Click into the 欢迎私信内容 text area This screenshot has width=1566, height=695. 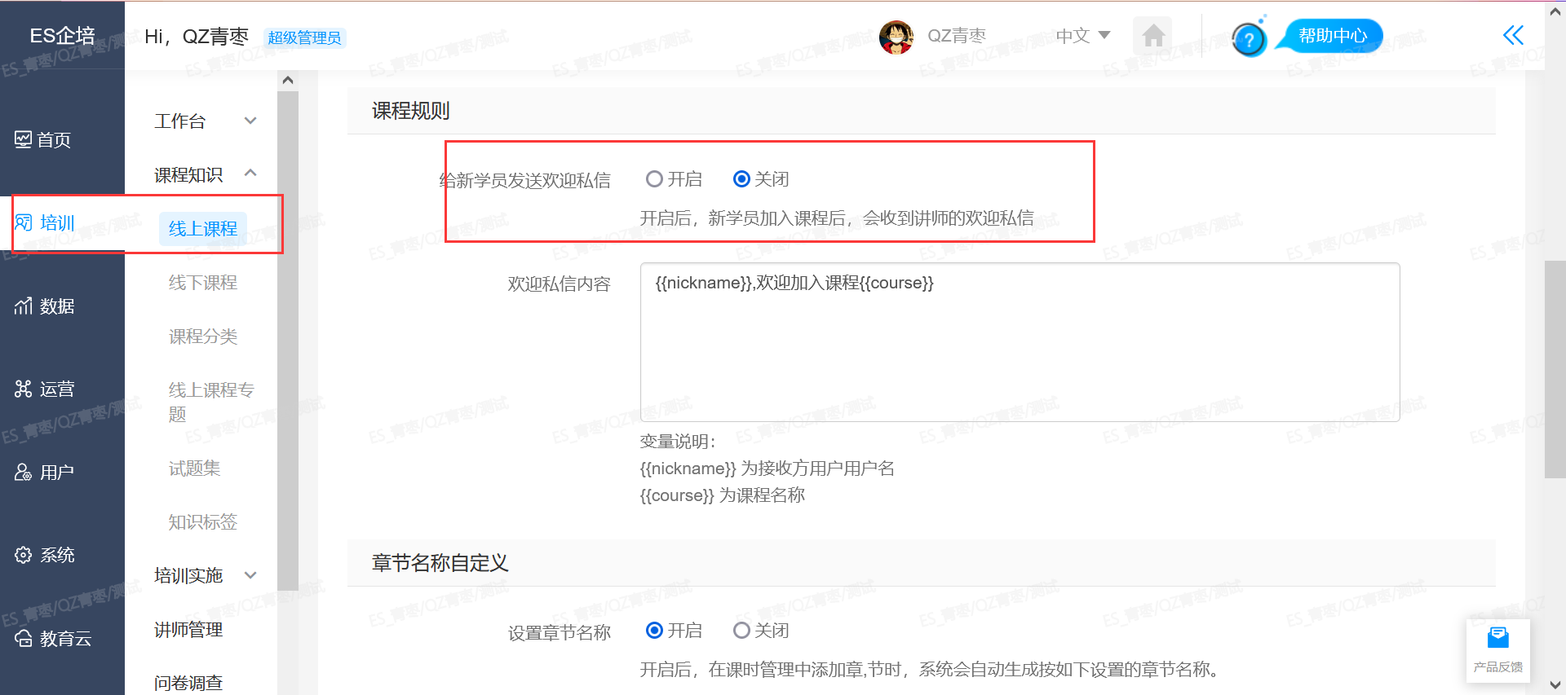pos(1020,342)
